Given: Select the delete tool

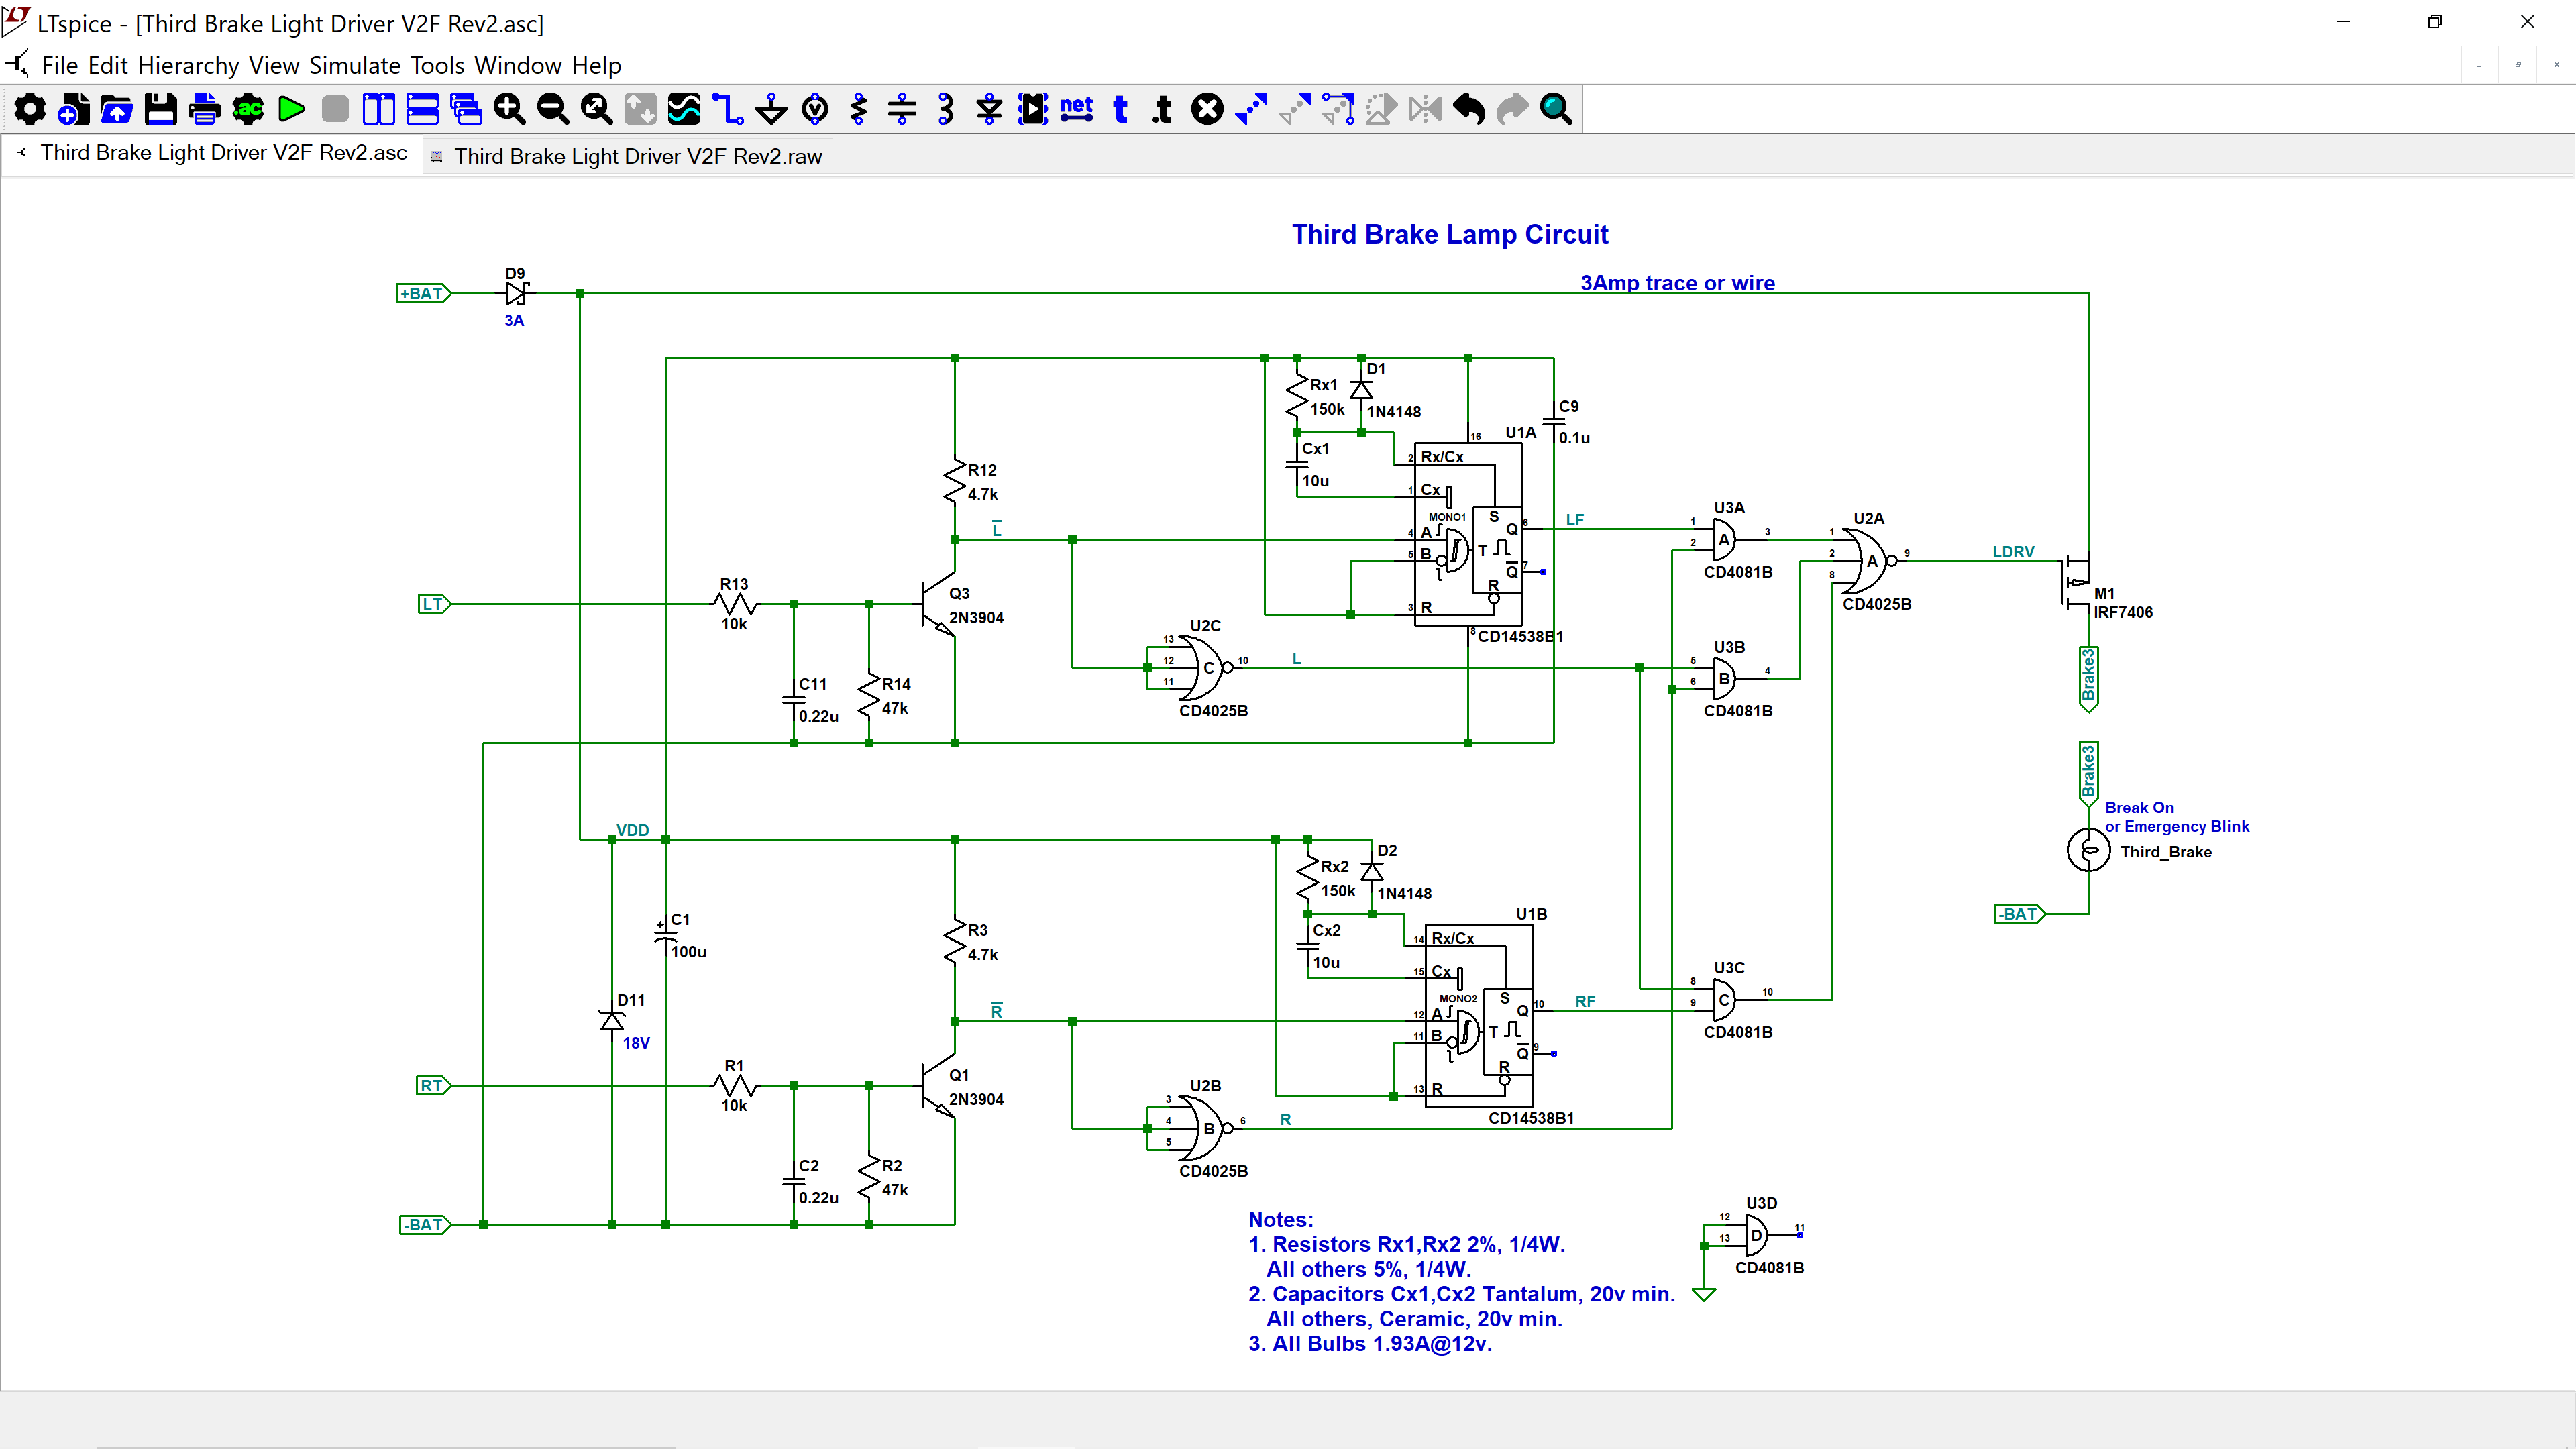Looking at the screenshot, I should [1207, 109].
